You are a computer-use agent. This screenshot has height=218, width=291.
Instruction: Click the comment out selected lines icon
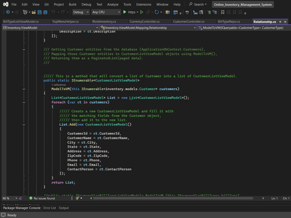click(209, 12)
